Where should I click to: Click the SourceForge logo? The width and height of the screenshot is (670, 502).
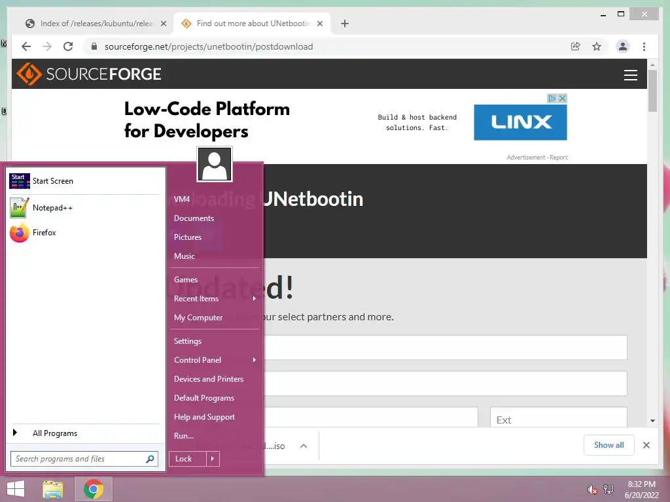coord(89,74)
